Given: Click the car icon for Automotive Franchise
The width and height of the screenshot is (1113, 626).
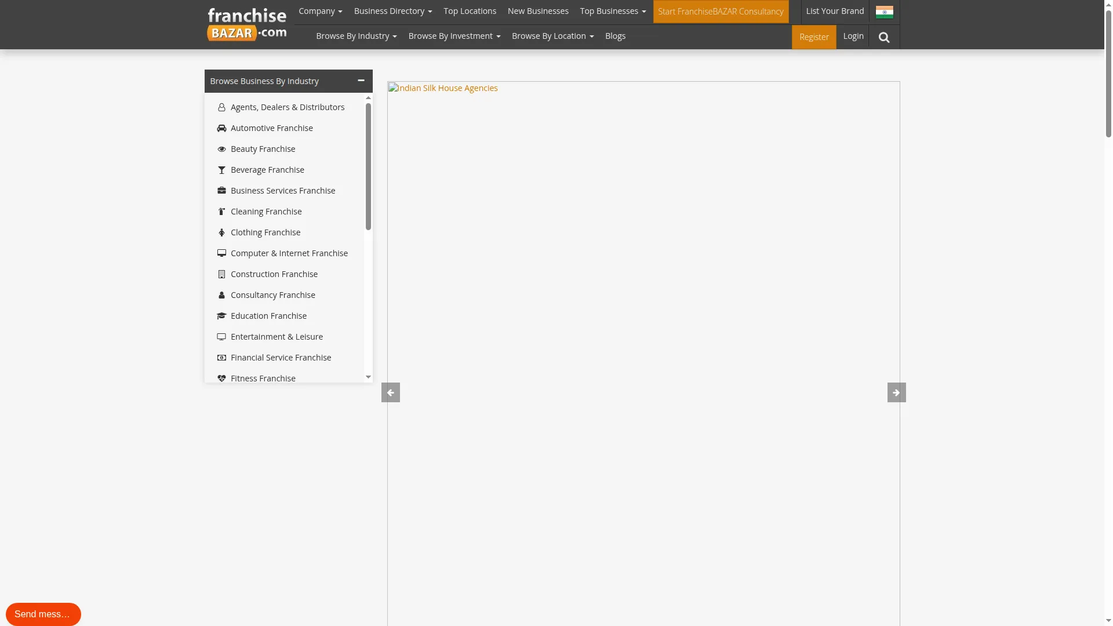Looking at the screenshot, I should tap(221, 129).
